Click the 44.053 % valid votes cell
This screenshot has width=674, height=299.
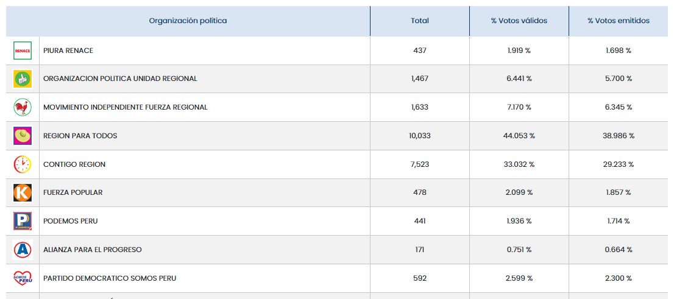coord(519,136)
